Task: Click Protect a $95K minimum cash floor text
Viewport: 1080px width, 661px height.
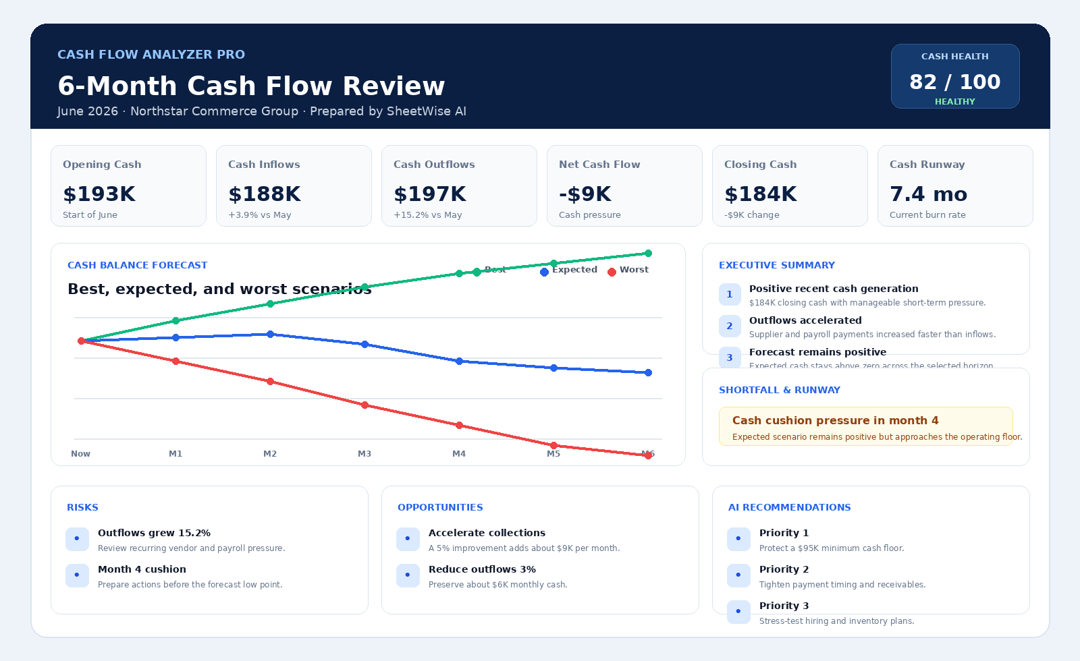Action: click(832, 548)
